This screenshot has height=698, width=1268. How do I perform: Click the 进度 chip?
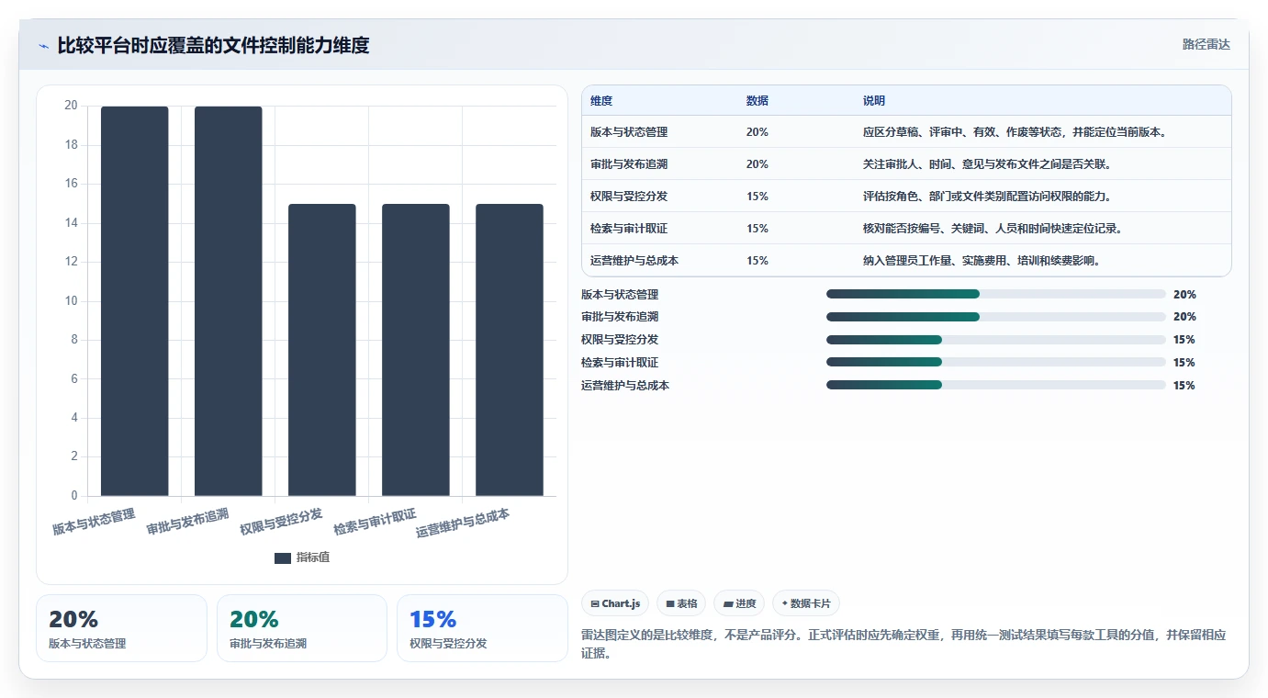739,603
